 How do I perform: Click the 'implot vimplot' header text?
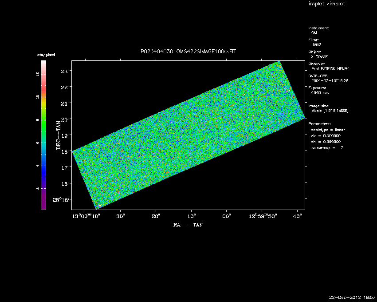(x=326, y=4)
